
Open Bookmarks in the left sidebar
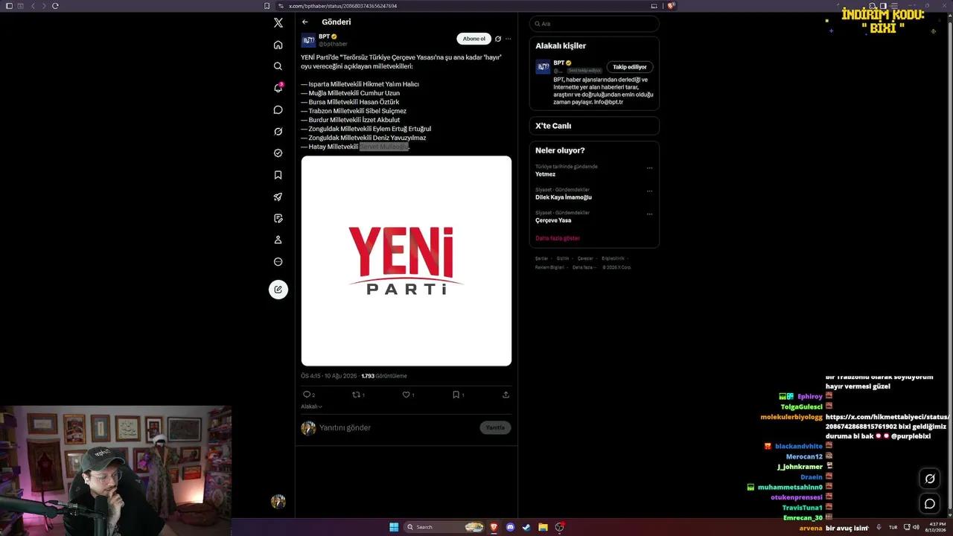pyautogui.click(x=278, y=175)
